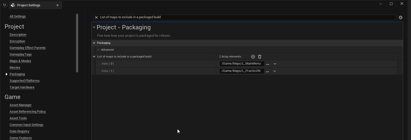Go to All Settings

(x=17, y=16)
